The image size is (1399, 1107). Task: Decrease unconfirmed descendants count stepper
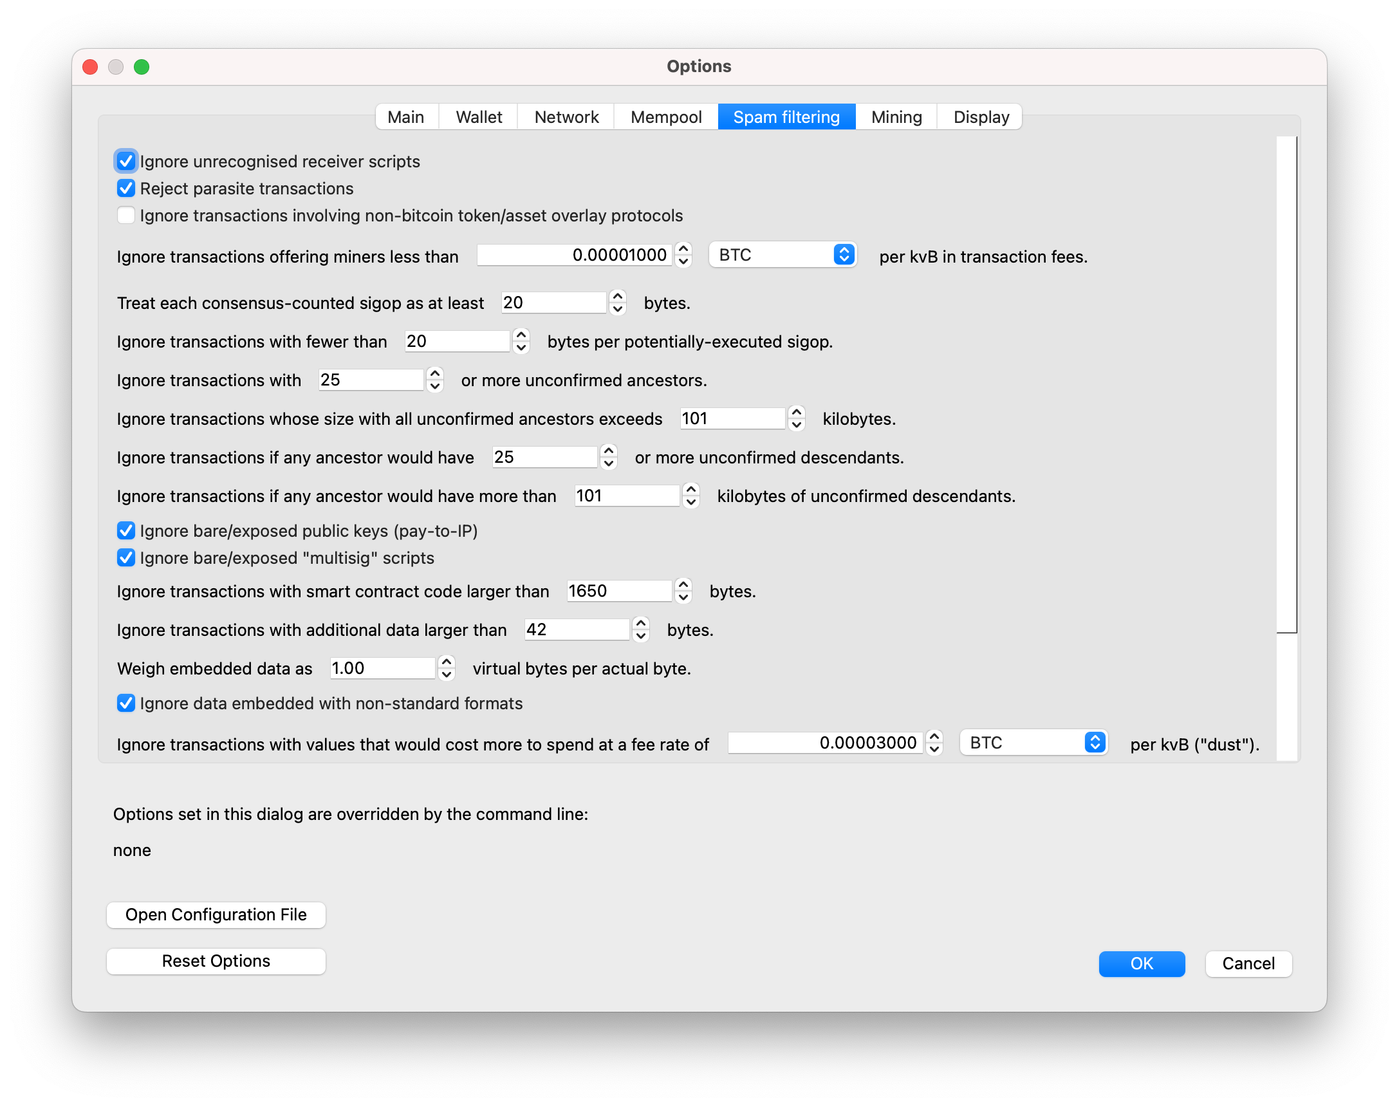point(608,463)
